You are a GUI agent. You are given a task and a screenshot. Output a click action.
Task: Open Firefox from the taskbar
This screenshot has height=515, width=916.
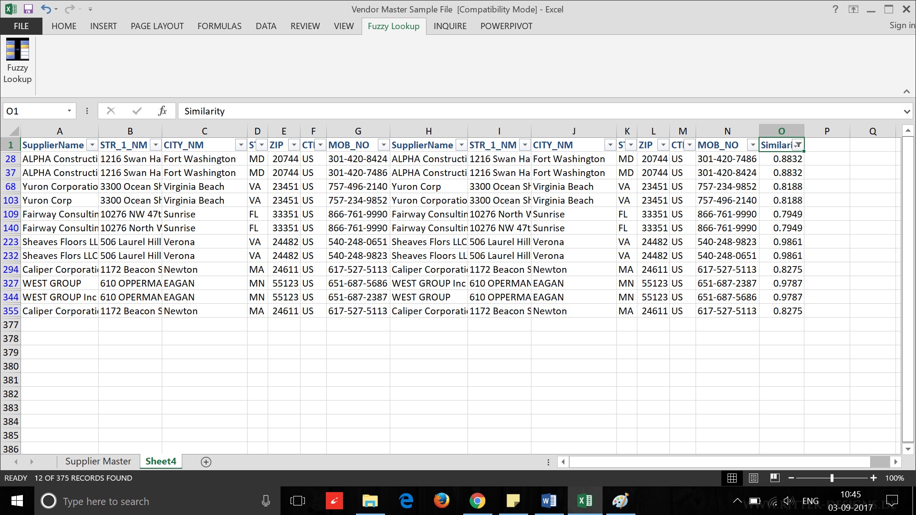point(441,501)
